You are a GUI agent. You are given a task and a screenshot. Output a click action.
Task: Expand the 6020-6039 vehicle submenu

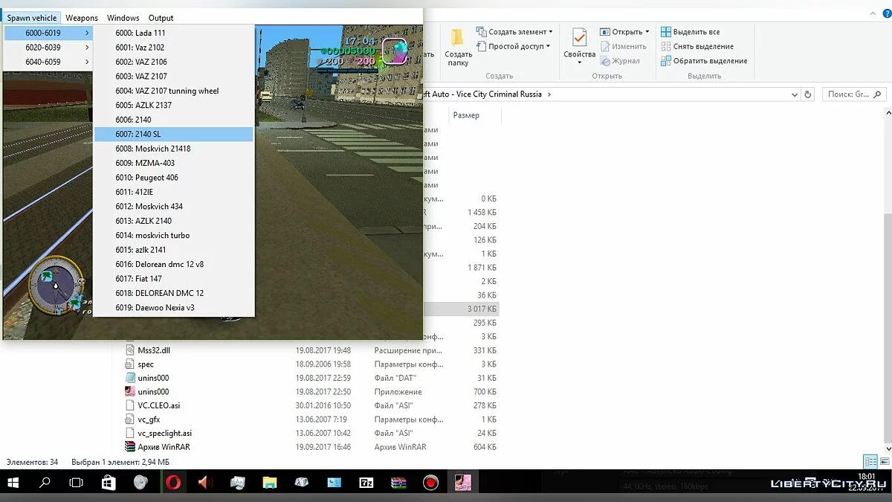click(48, 47)
